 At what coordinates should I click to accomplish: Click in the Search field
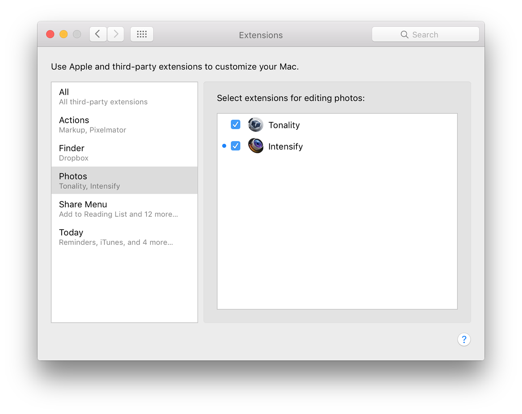[426, 34]
